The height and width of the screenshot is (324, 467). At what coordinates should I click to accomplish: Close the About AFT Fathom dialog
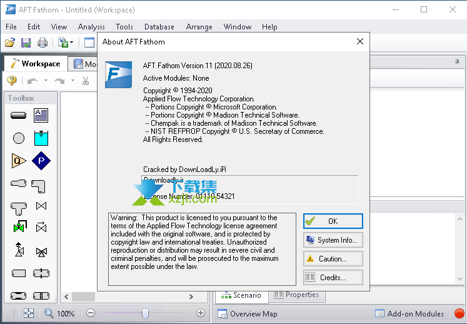360,41
